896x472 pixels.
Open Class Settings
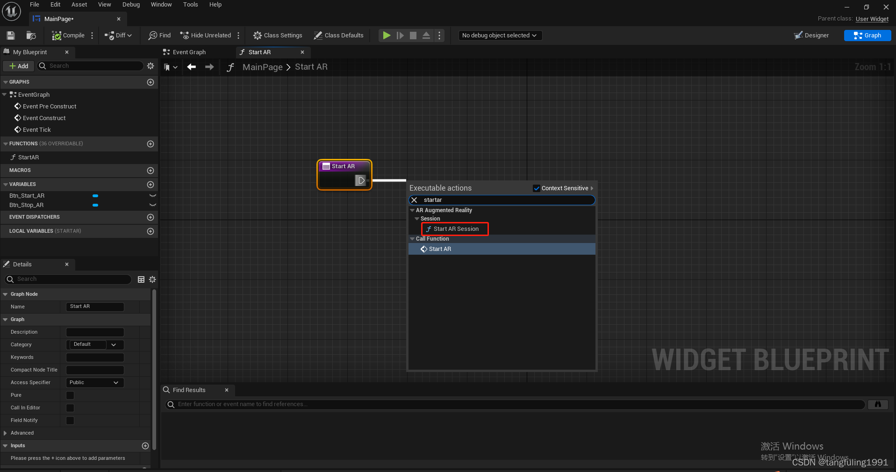[278, 36]
